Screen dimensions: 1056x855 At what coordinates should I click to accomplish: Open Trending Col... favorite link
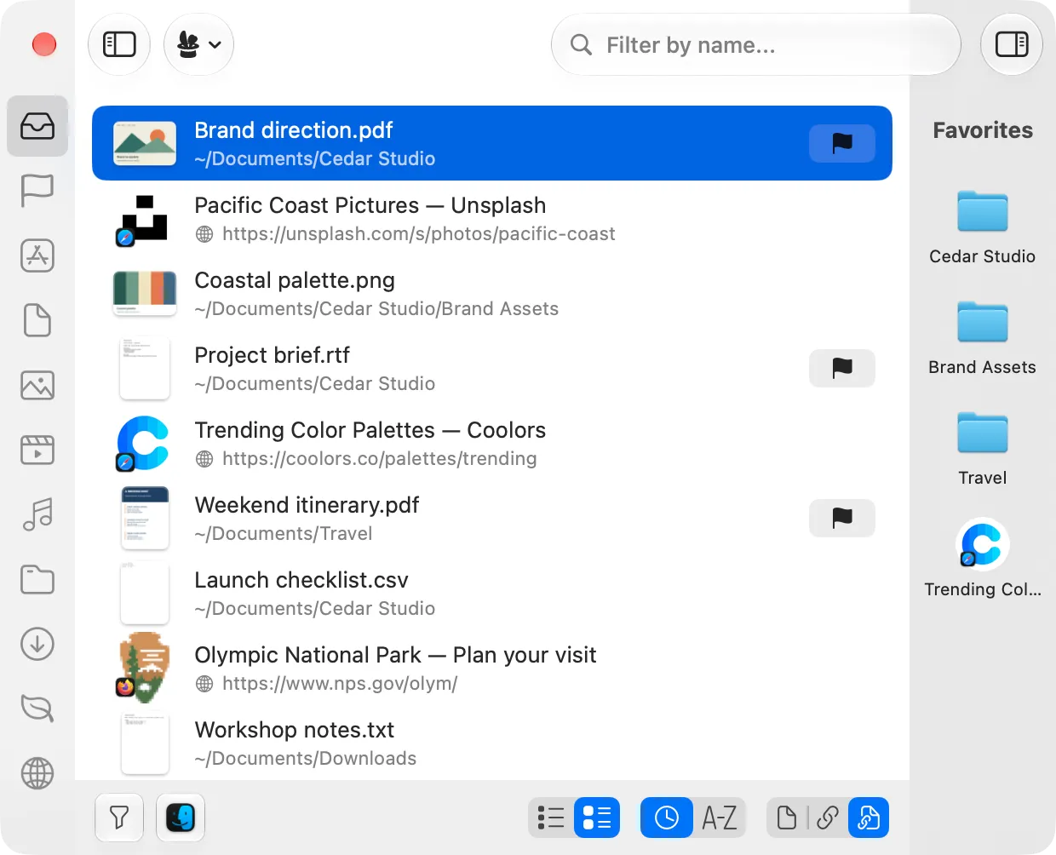tap(983, 559)
